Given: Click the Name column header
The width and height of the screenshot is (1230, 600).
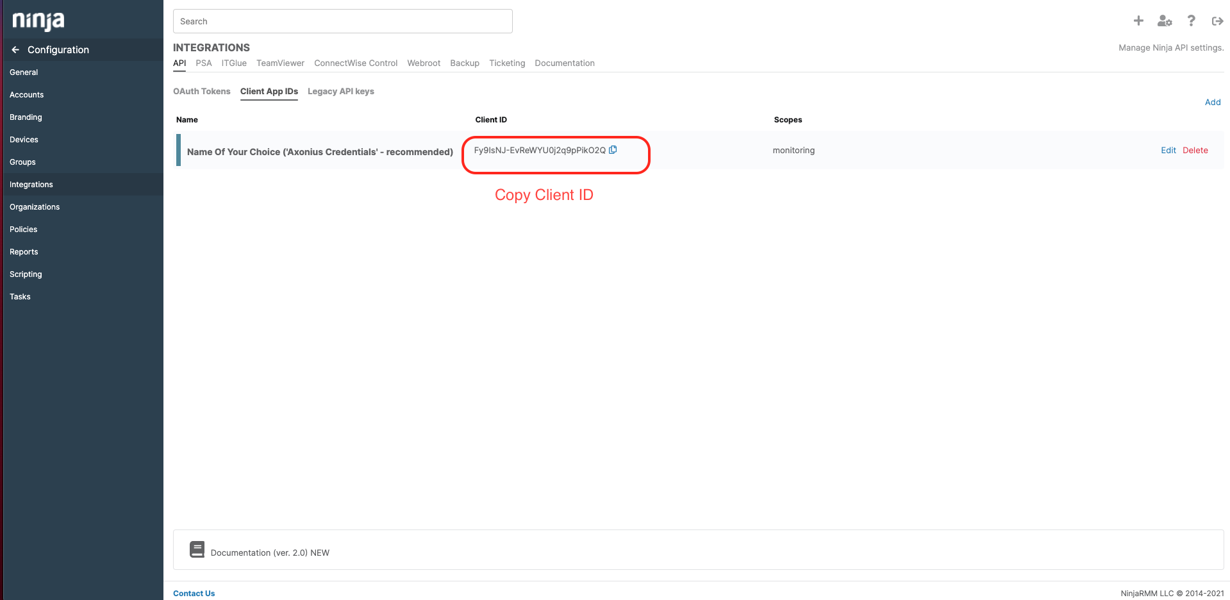Looking at the screenshot, I should 187,120.
